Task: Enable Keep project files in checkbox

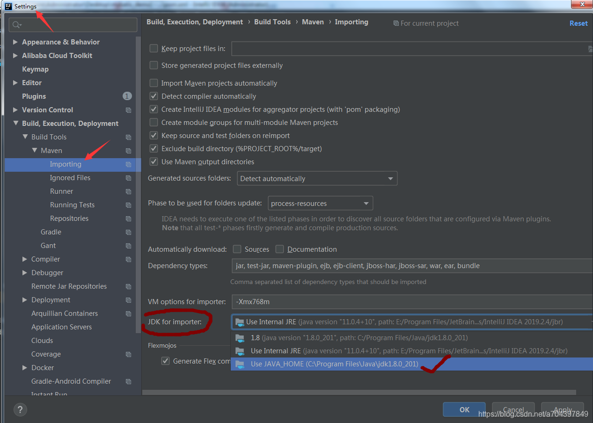Action: coord(154,48)
